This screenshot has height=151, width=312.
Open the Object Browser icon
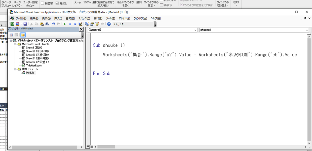(97, 24)
